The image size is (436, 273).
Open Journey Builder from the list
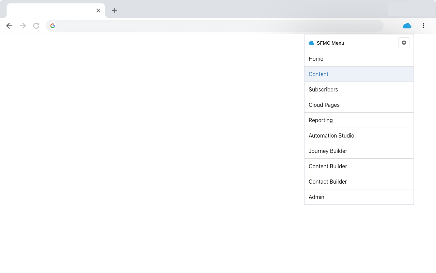359,151
